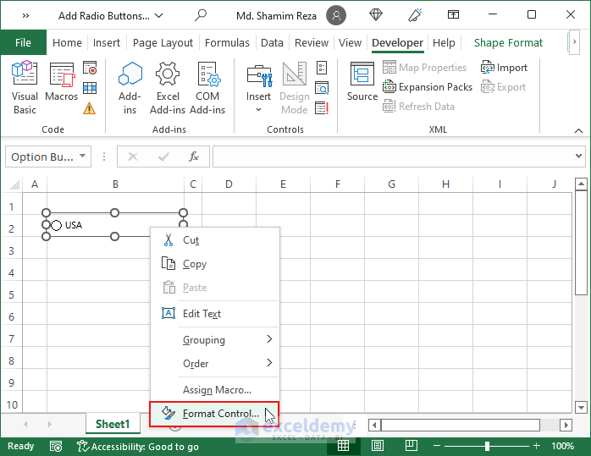Open the Name Box dropdown
The width and height of the screenshot is (591, 456).
point(82,157)
